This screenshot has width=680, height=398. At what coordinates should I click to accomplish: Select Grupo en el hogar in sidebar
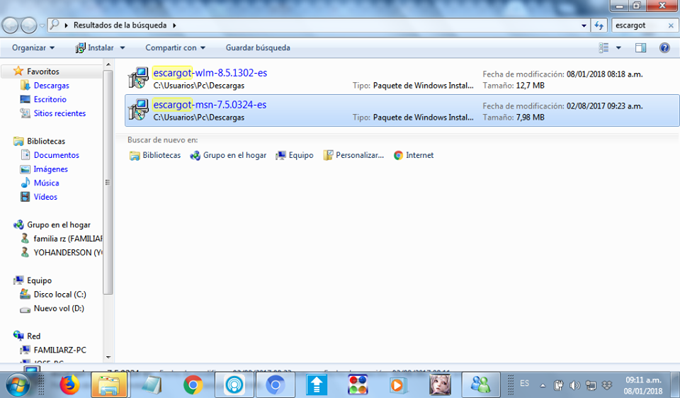click(59, 224)
